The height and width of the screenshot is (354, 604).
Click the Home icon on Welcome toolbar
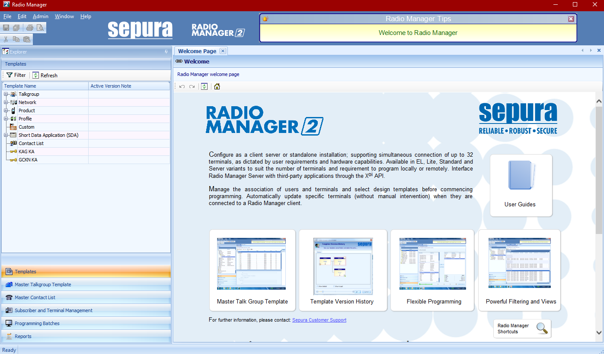click(x=217, y=86)
